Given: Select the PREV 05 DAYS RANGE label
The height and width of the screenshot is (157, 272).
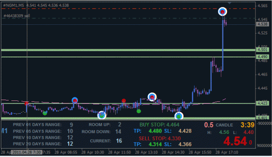Looking at the screenshot, I should (37, 131).
